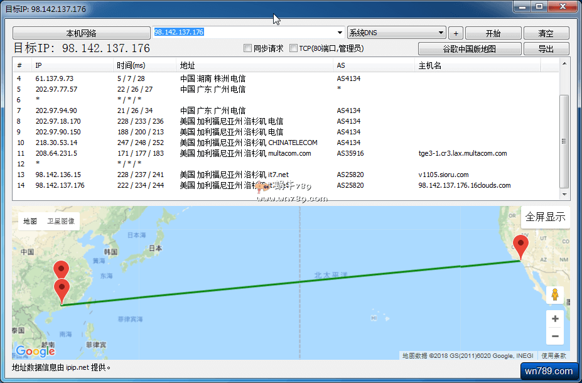The height and width of the screenshot is (383, 582).
Task: Open the 谷歌中国版地图 map selector
Action: coord(470,49)
